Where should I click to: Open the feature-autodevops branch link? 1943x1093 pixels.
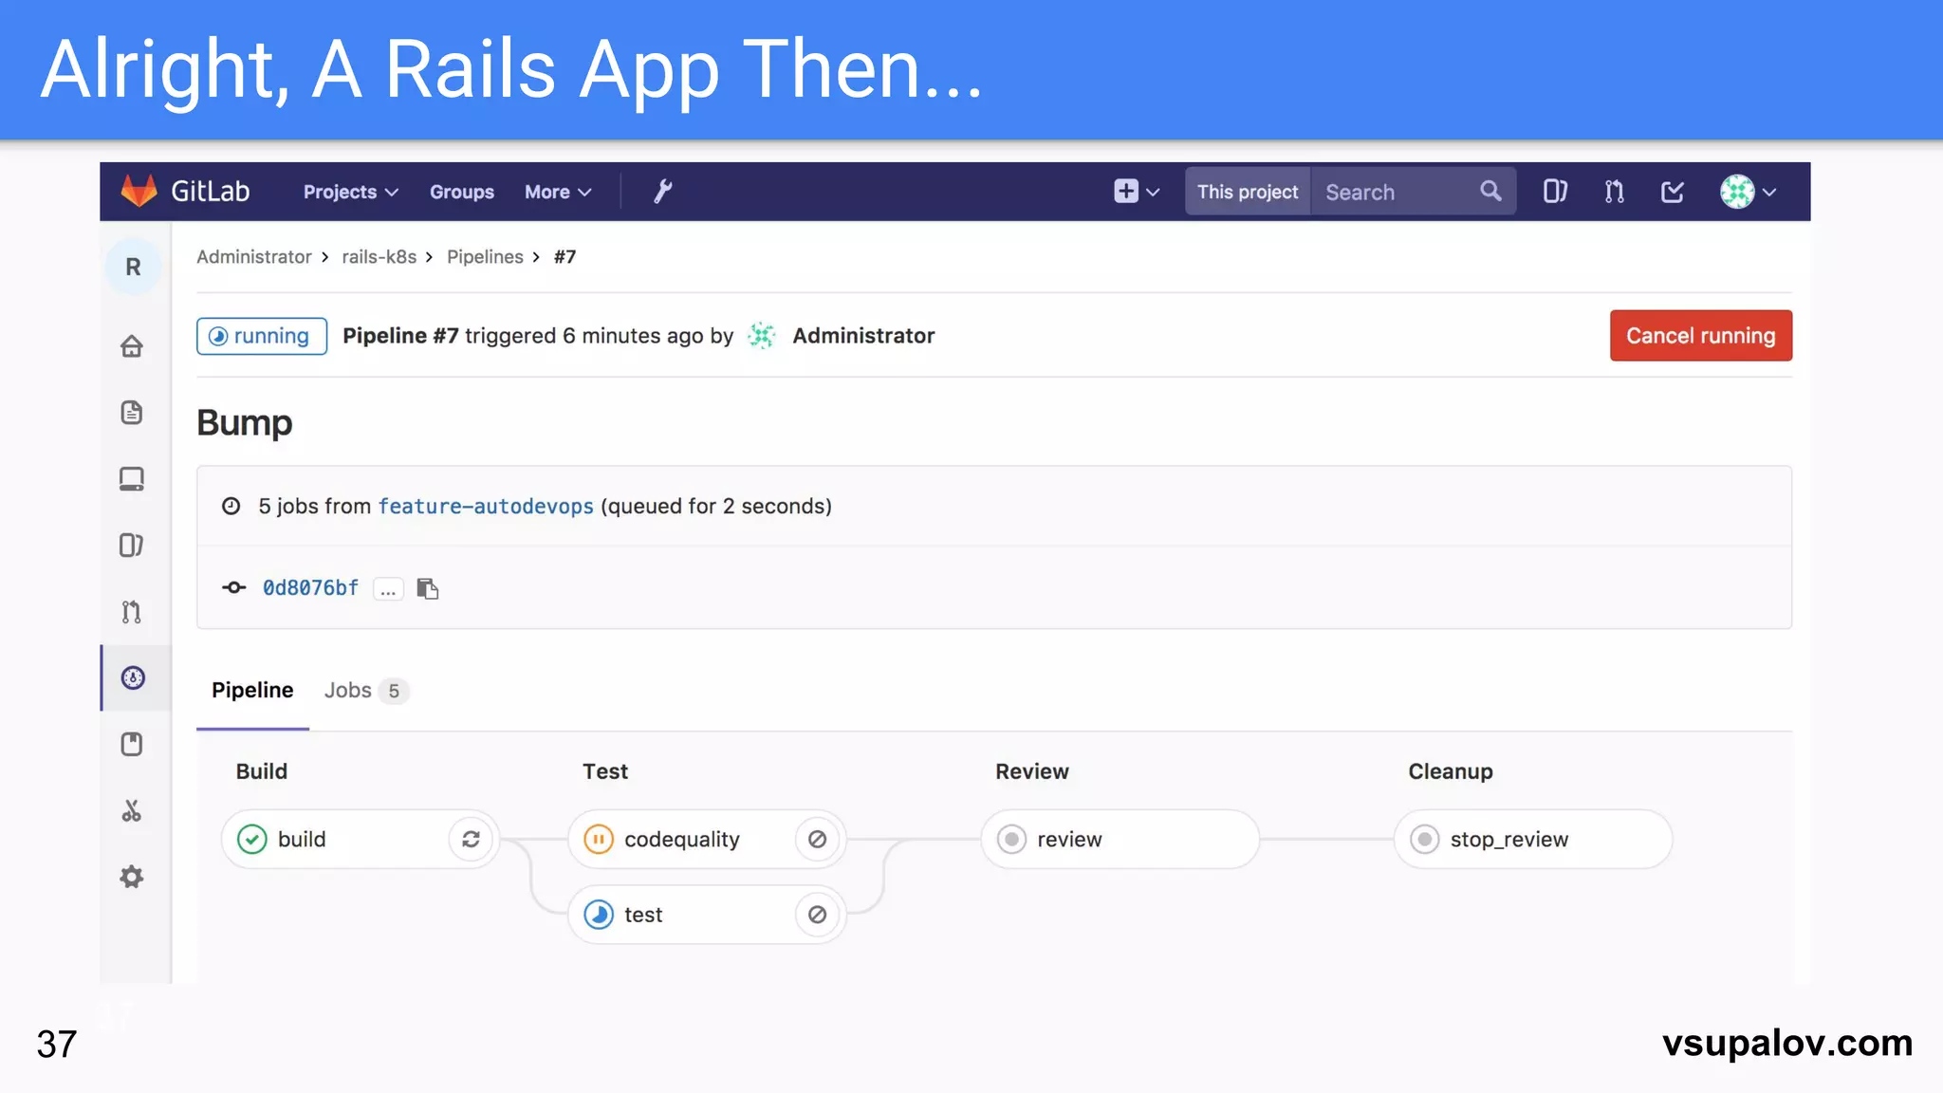486,507
